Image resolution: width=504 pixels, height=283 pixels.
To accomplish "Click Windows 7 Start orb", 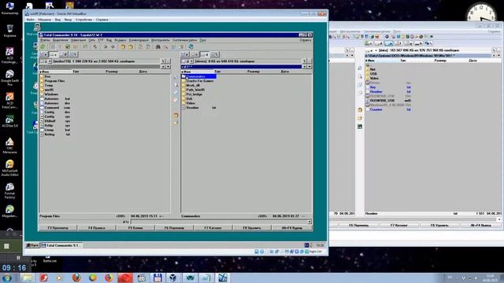I will [x=7, y=277].
